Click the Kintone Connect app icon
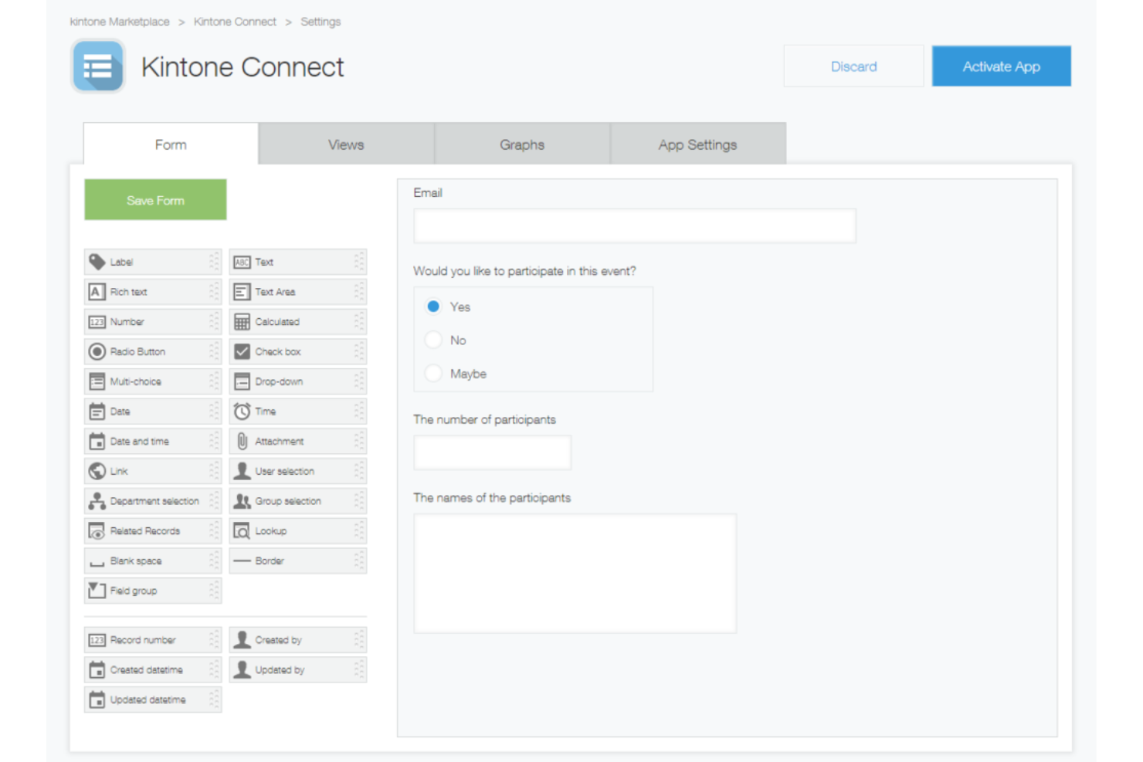Viewport: 1143px width, 762px height. 98,66
